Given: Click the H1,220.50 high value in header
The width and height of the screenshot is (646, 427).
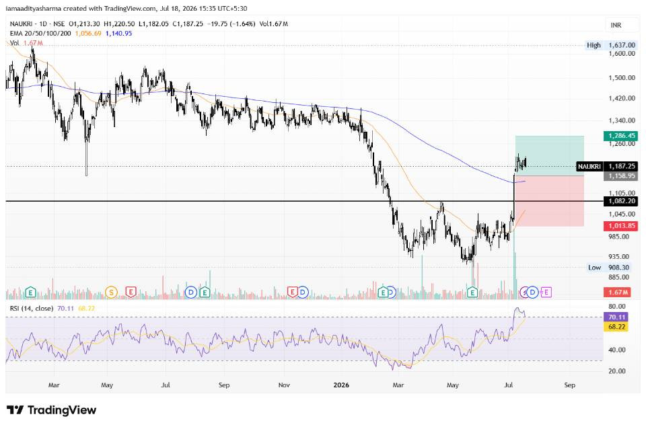Looking at the screenshot, I should (119, 24).
